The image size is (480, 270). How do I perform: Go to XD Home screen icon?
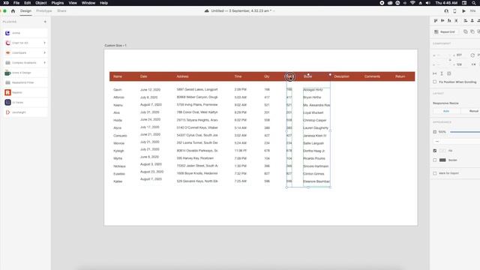pyautogui.click(x=13, y=11)
